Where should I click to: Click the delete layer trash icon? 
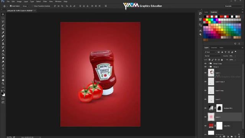(x=239, y=136)
